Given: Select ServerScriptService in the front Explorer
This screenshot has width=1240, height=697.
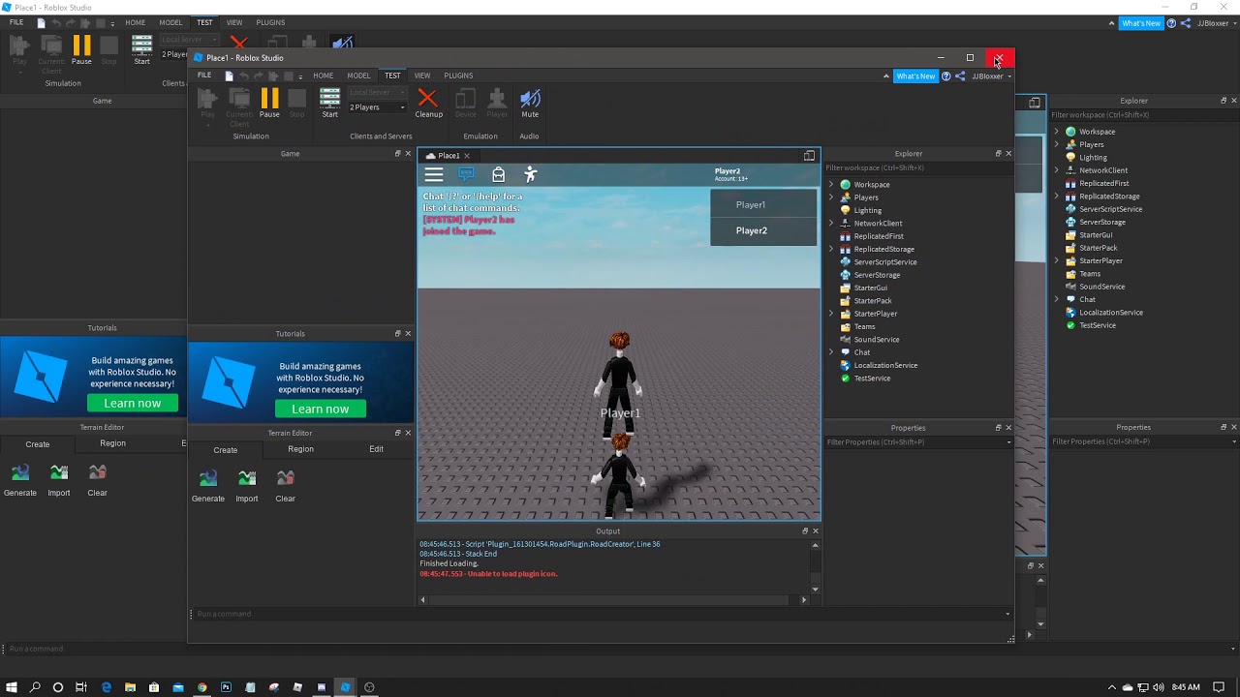Looking at the screenshot, I should (x=884, y=262).
